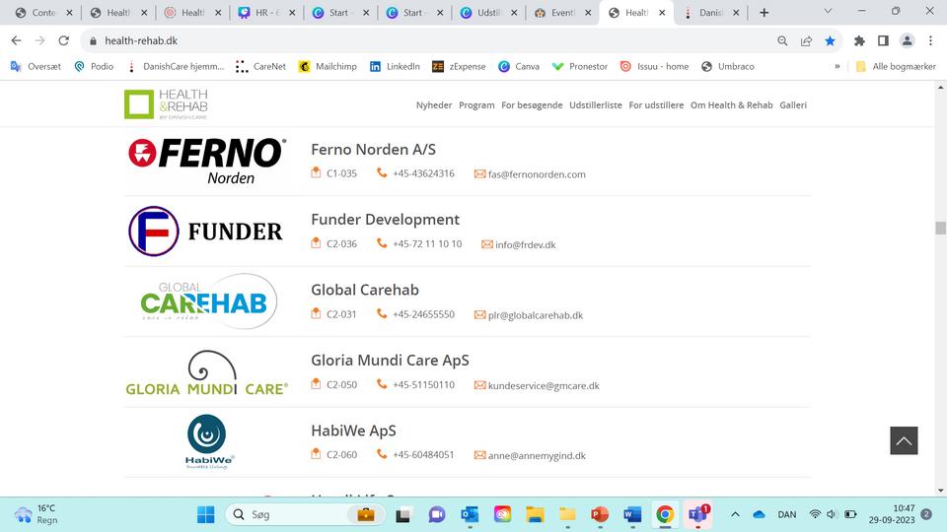The width and height of the screenshot is (947, 532).
Task: Open Gloria Mundi Care ApS link
Action: tap(391, 361)
